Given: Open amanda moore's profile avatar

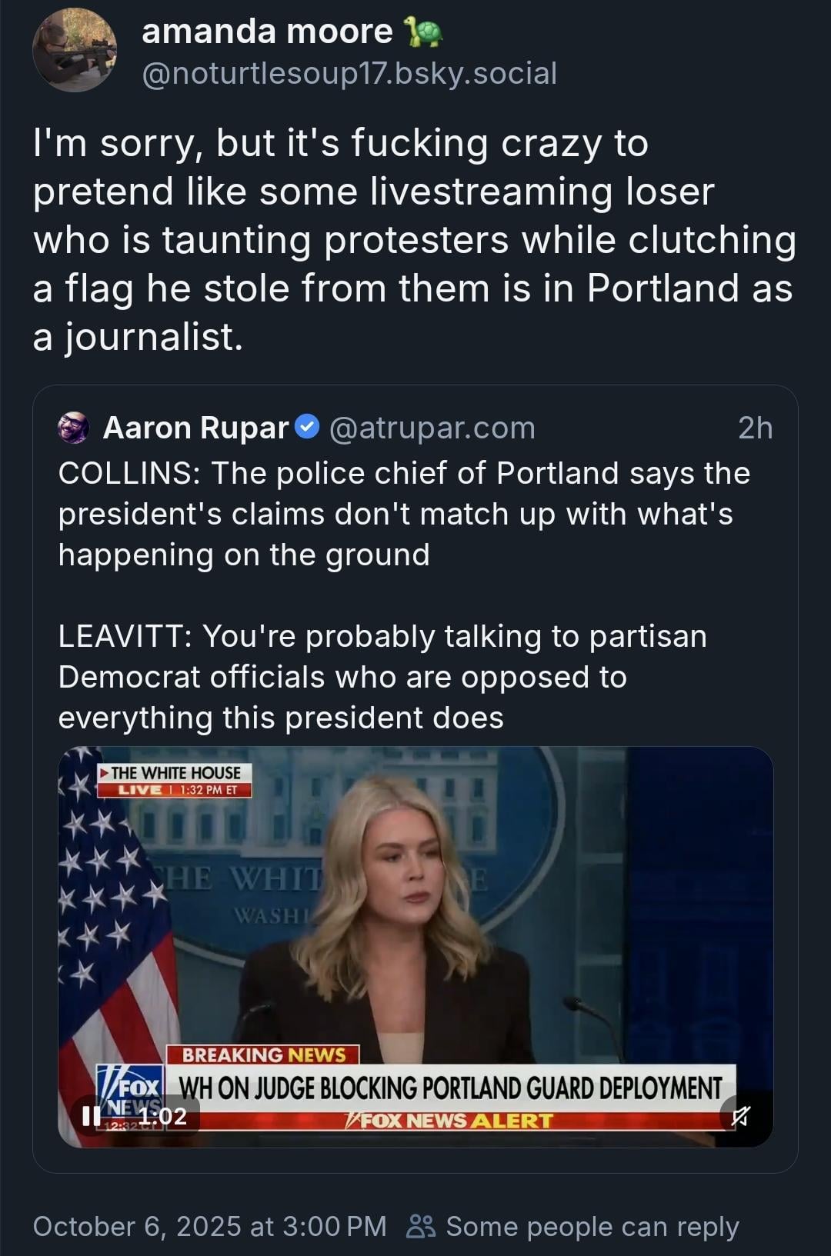Looking at the screenshot, I should coord(75,51).
